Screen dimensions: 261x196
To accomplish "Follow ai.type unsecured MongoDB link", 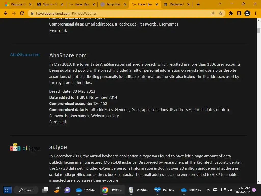I will 140,159.
